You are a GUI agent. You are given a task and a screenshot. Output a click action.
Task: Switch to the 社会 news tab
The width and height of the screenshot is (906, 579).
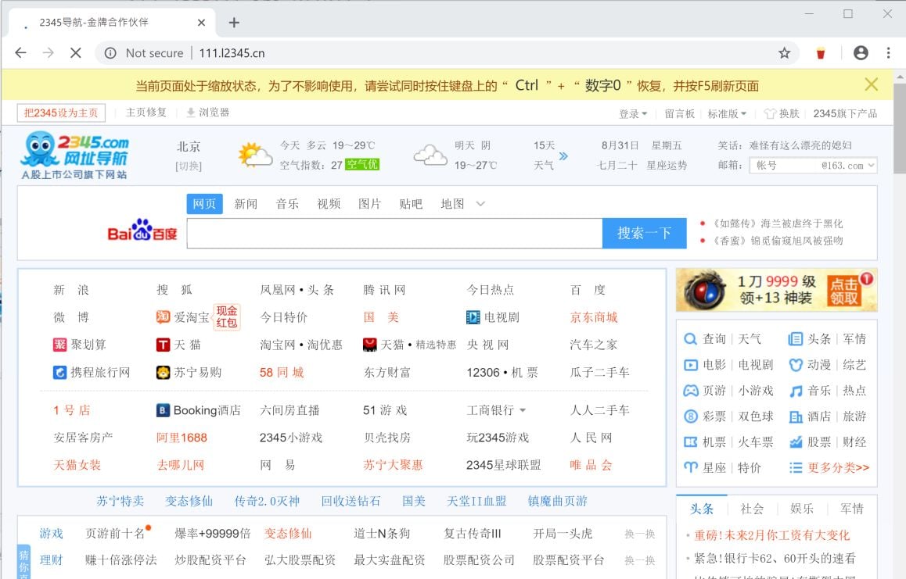tap(752, 508)
